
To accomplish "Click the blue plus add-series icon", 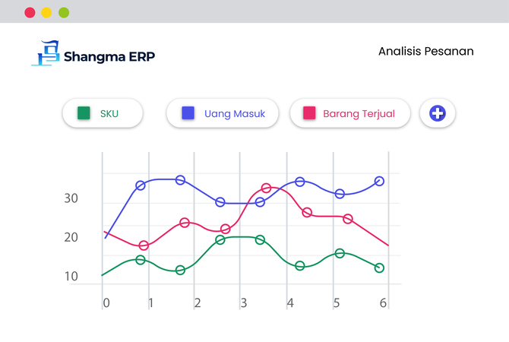I will [x=438, y=114].
